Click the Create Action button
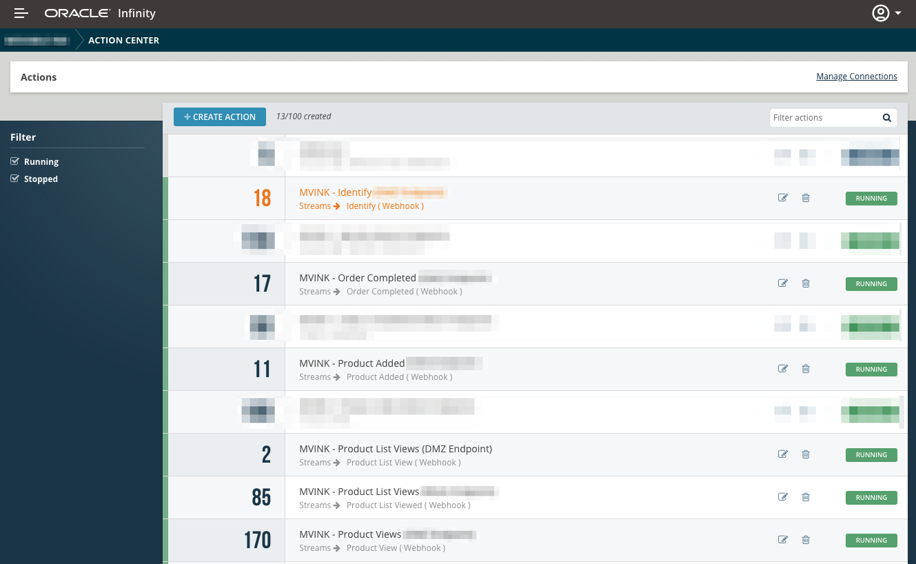The height and width of the screenshot is (564, 916). (220, 117)
